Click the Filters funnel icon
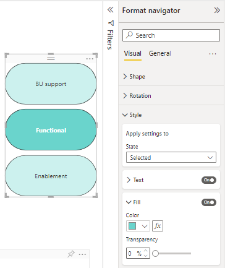The height and width of the screenshot is (268, 225). 111,23
